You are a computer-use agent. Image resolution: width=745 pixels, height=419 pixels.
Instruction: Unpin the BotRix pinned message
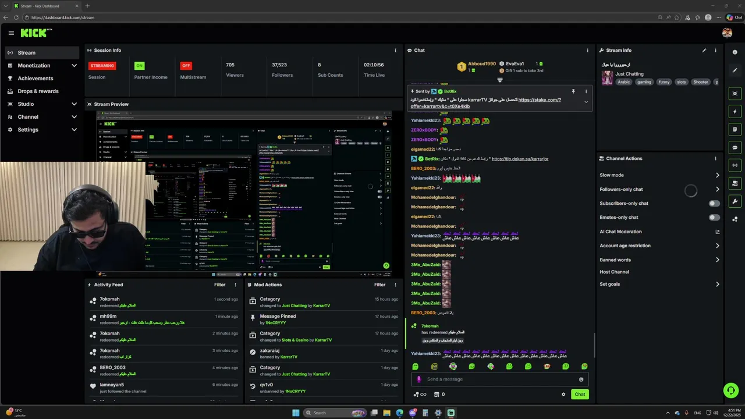click(x=573, y=91)
